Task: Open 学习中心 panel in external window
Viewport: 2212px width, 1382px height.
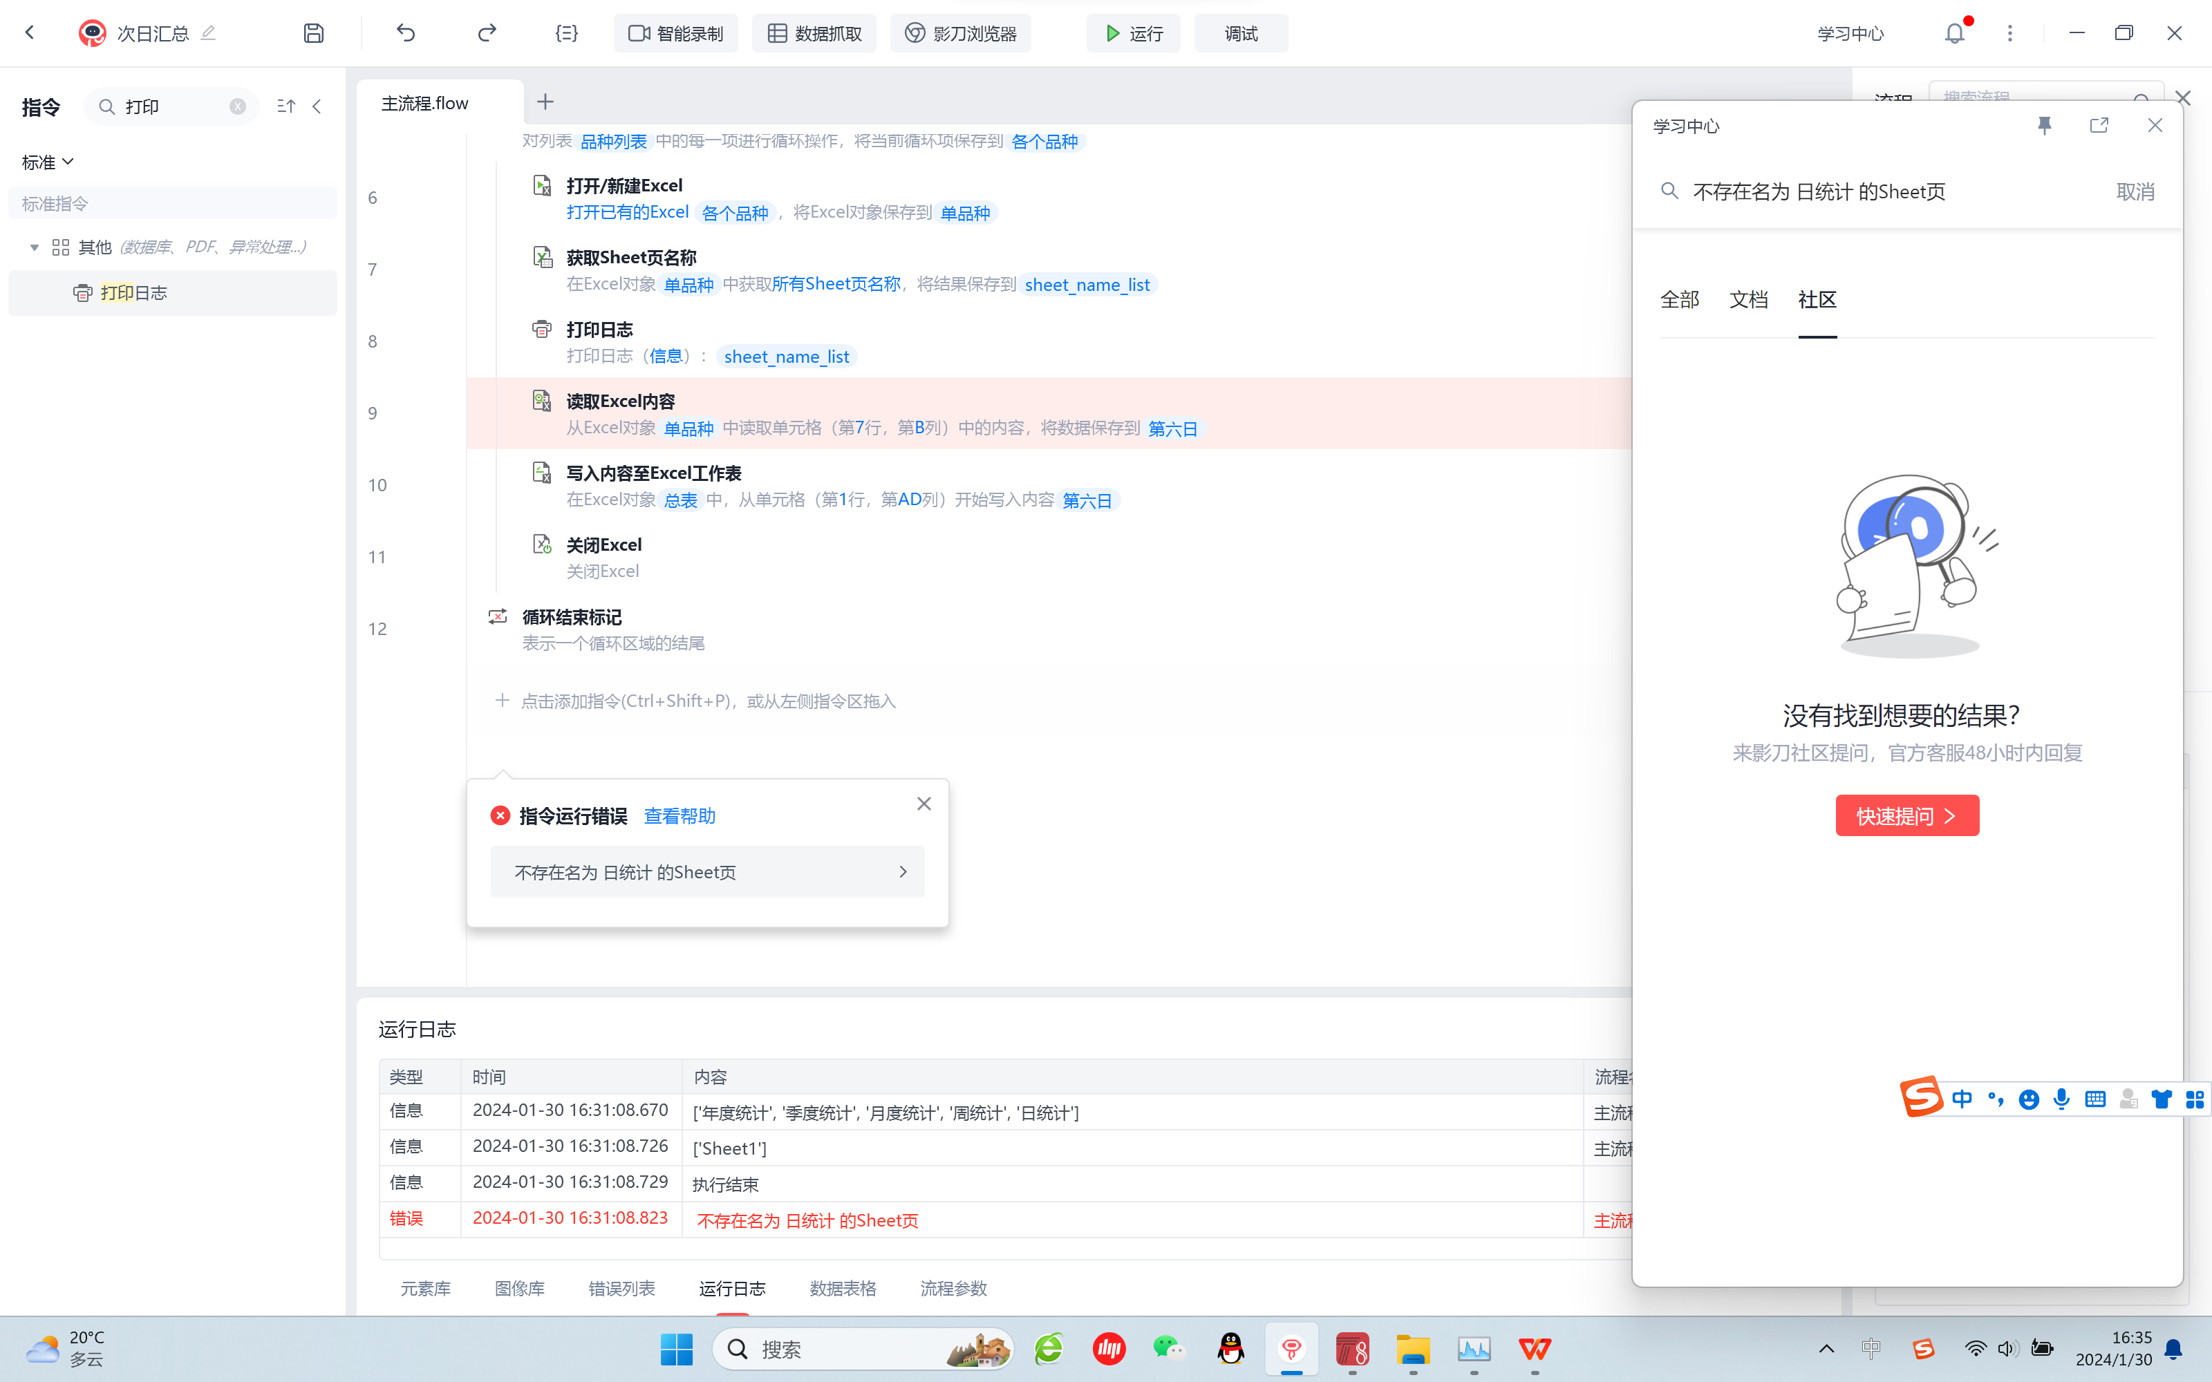Action: [2099, 125]
